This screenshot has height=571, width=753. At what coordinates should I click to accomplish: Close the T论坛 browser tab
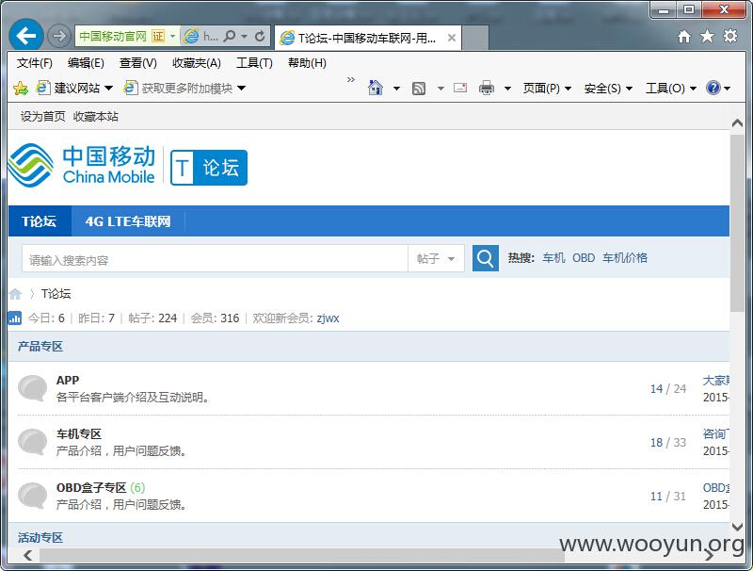click(x=452, y=38)
